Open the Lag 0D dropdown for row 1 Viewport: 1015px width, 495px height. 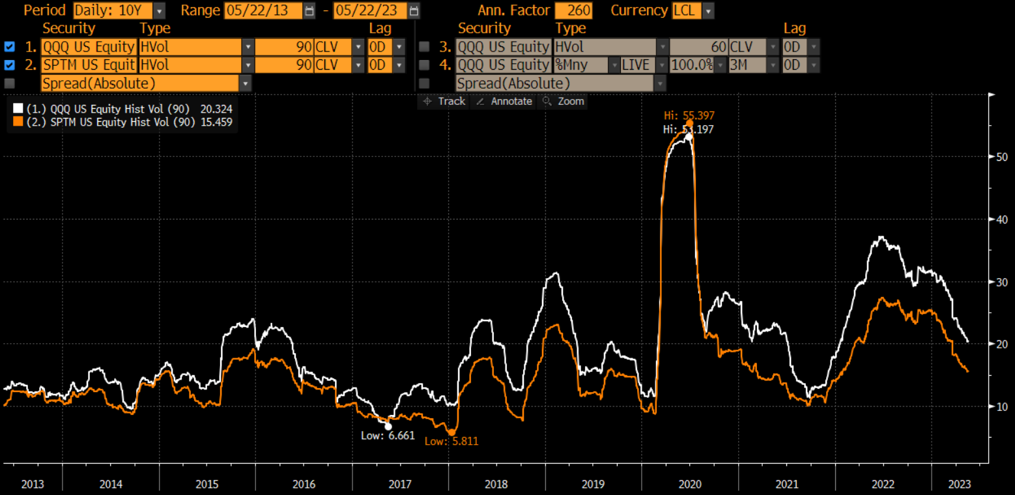[398, 46]
